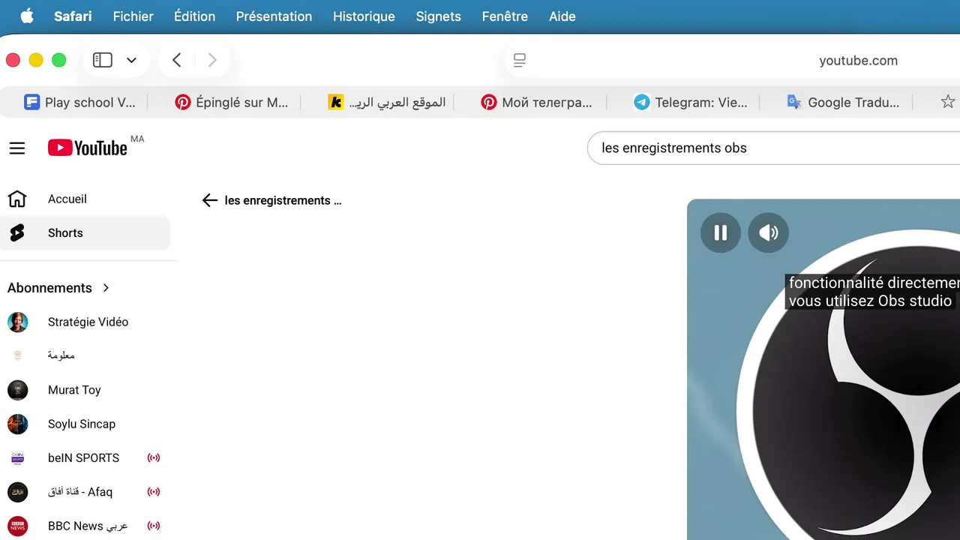Open the Fenêtre menu
The width and height of the screenshot is (960, 540).
505,16
